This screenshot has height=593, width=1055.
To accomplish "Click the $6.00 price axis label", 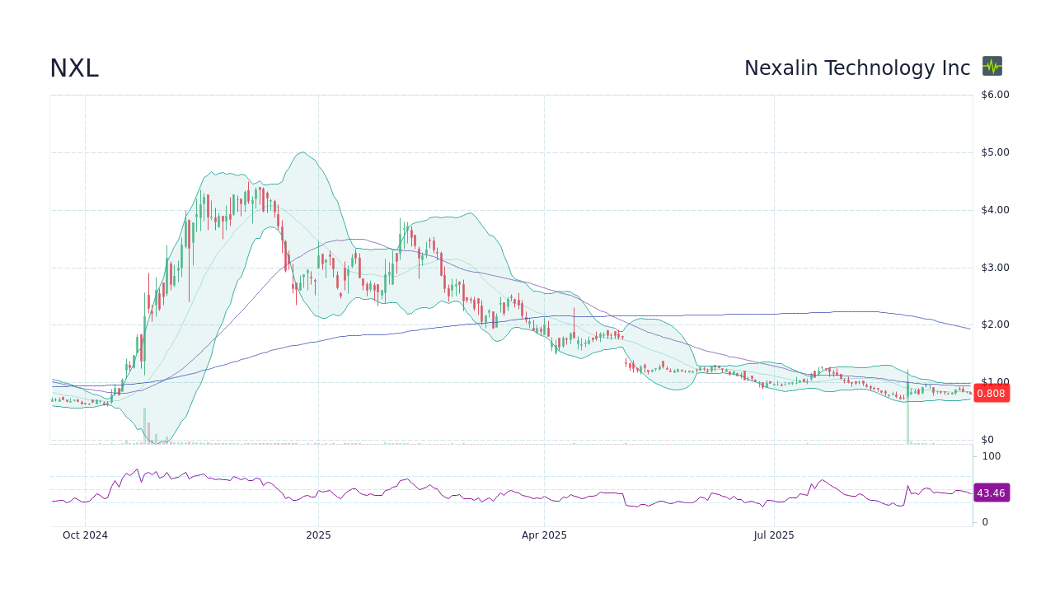I will click(x=994, y=94).
